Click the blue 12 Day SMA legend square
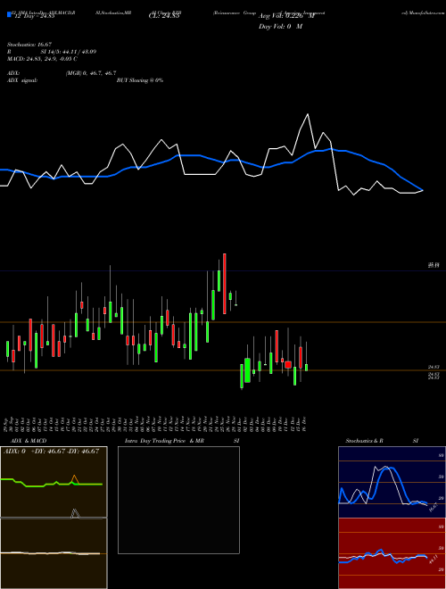Screen dimensions: 446x589 click(x=9, y=15)
